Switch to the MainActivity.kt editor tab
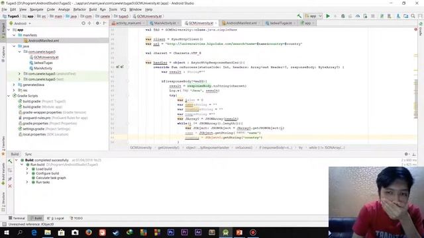Image resolution: width=424 pixels, height=238 pixels. pos(165,23)
